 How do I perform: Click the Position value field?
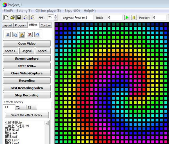pyautogui.click(x=159, y=17)
